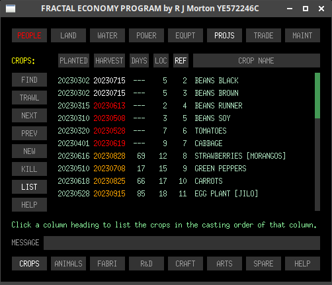Open the TRADE tab

(263, 35)
